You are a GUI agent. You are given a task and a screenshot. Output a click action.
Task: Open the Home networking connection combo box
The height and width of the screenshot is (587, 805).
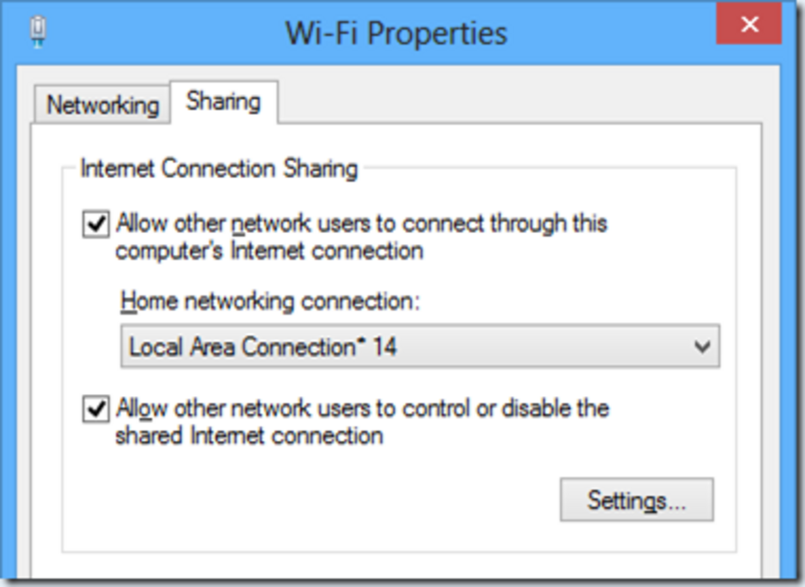pos(420,346)
